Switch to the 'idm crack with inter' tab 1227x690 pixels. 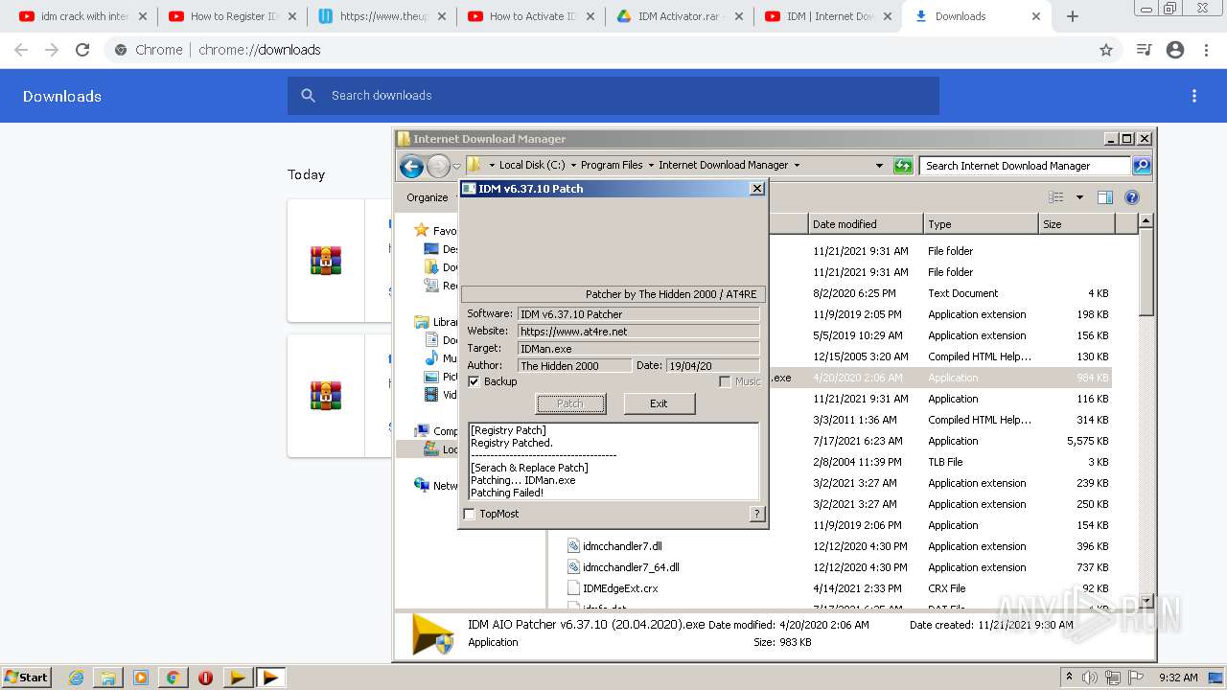(82, 16)
